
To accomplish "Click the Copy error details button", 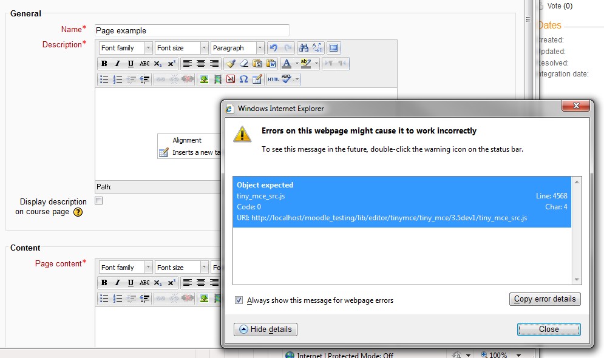I will click(x=545, y=299).
